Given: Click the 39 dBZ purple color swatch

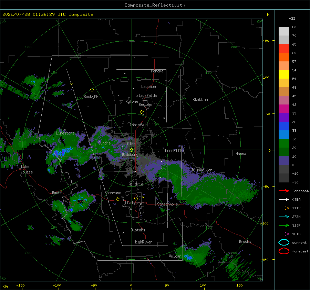Looking at the screenshot, I should (x=284, y=117).
